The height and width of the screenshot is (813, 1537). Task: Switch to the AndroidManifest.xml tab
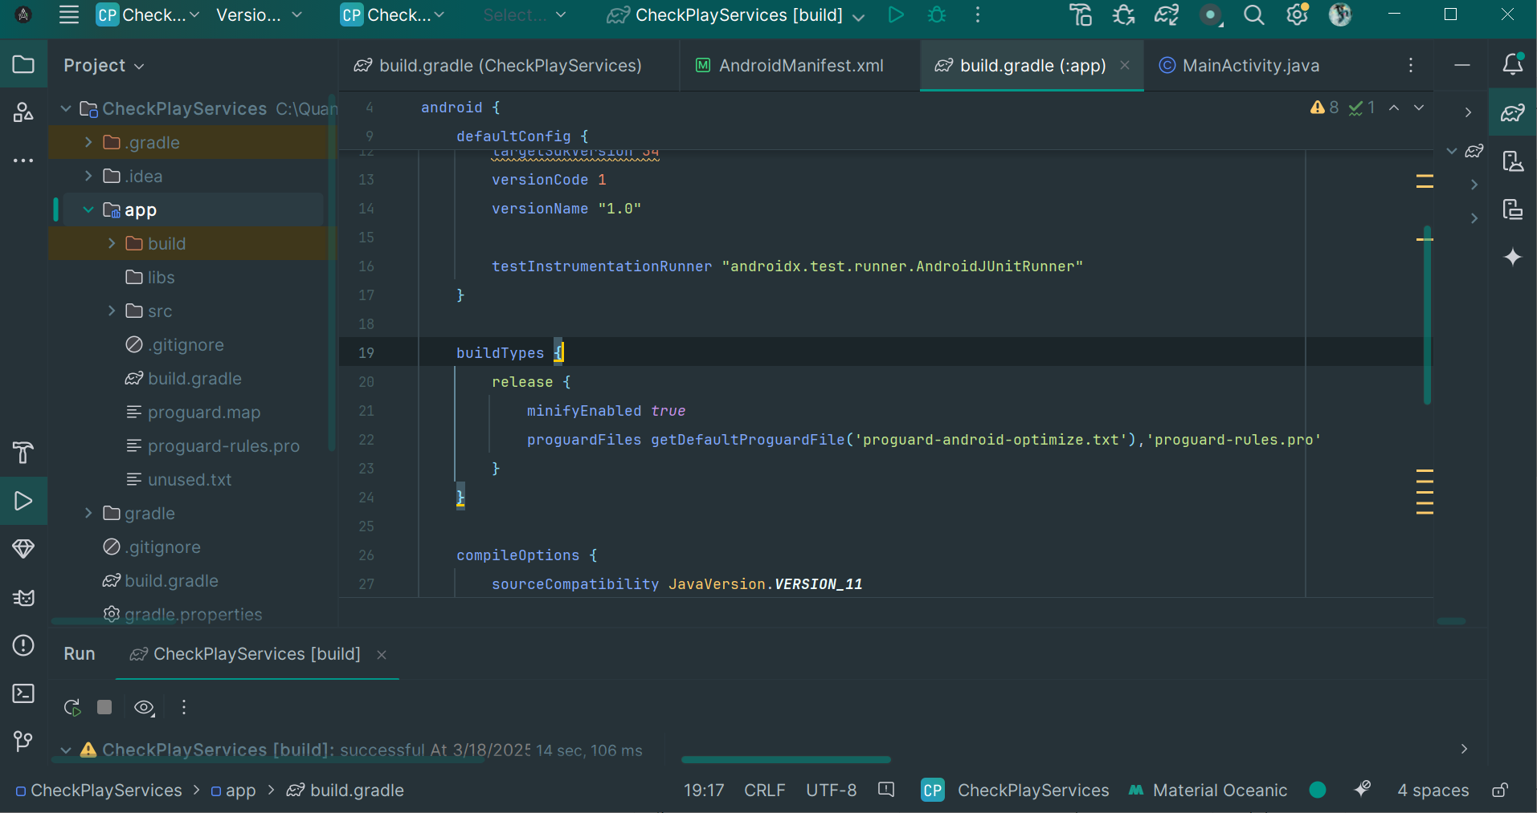[800, 66]
